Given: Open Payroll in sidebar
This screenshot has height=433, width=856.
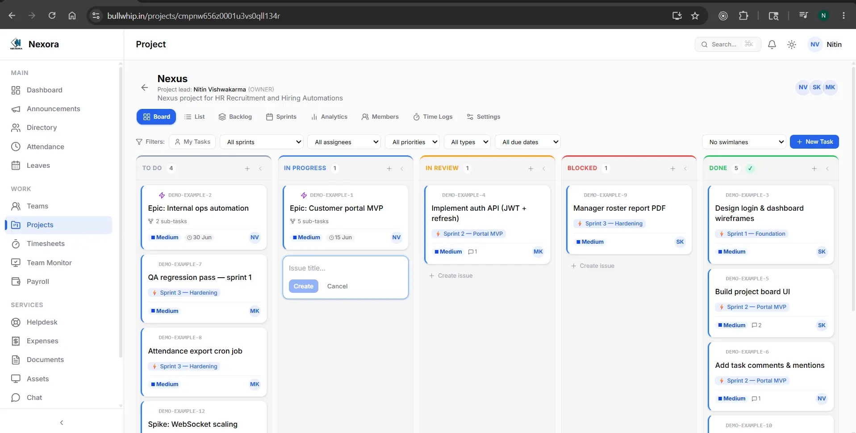Looking at the screenshot, I should pos(58,282).
